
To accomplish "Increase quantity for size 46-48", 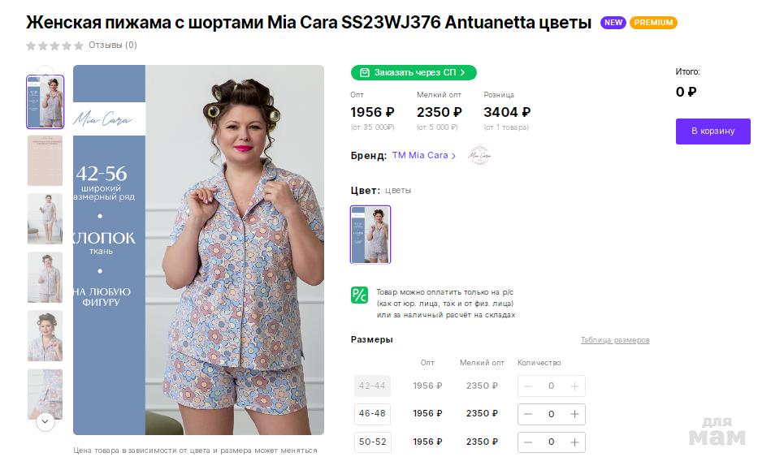I will (574, 414).
